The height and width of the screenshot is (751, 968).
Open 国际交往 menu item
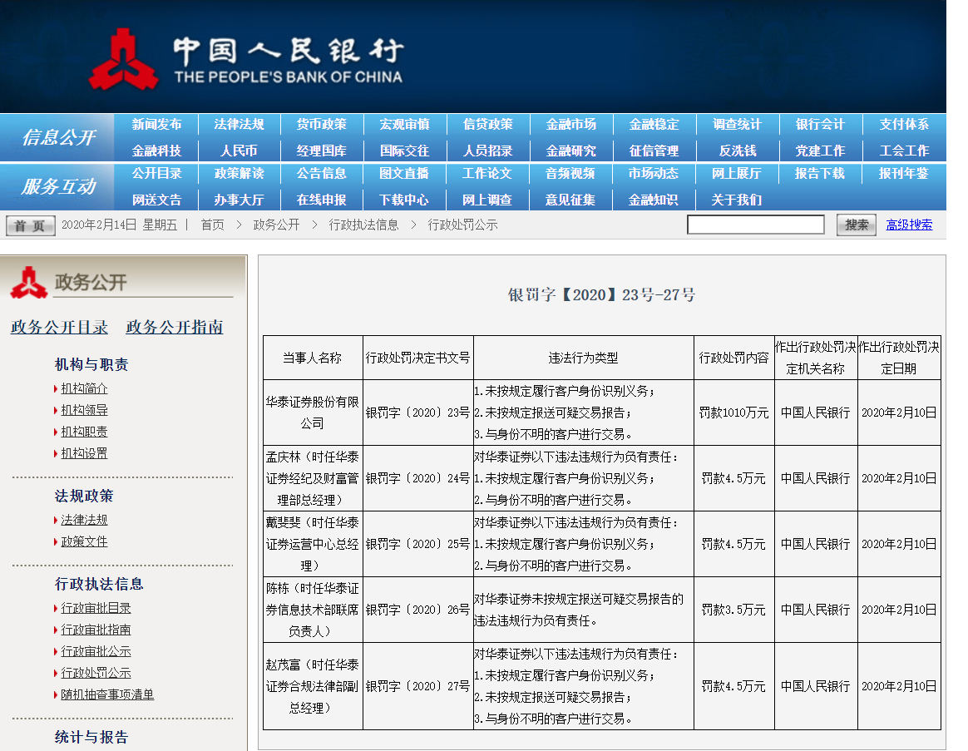pyautogui.click(x=404, y=151)
